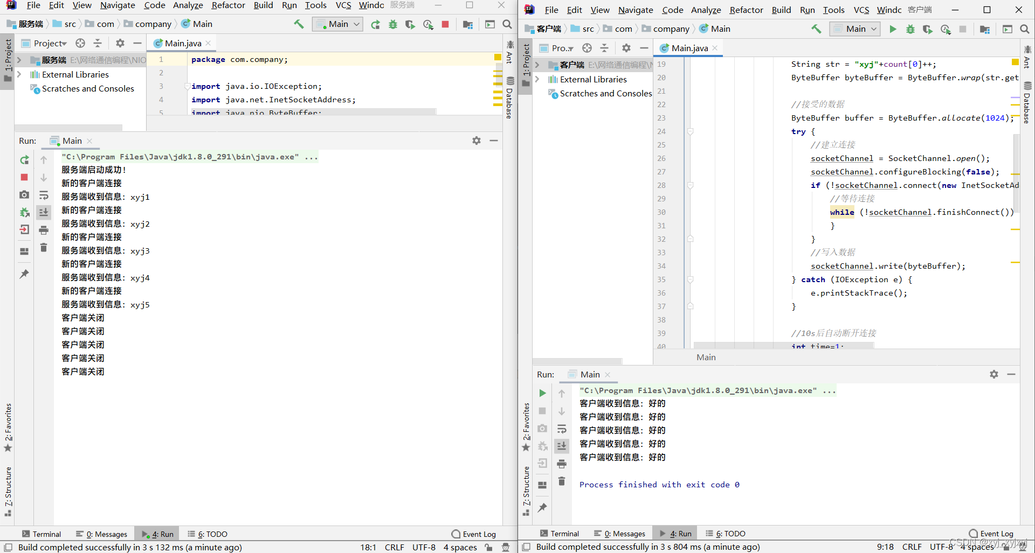Viewport: 1035px width, 553px height.
Task: Click red Stop icon in left Run panel
Action: (24, 177)
